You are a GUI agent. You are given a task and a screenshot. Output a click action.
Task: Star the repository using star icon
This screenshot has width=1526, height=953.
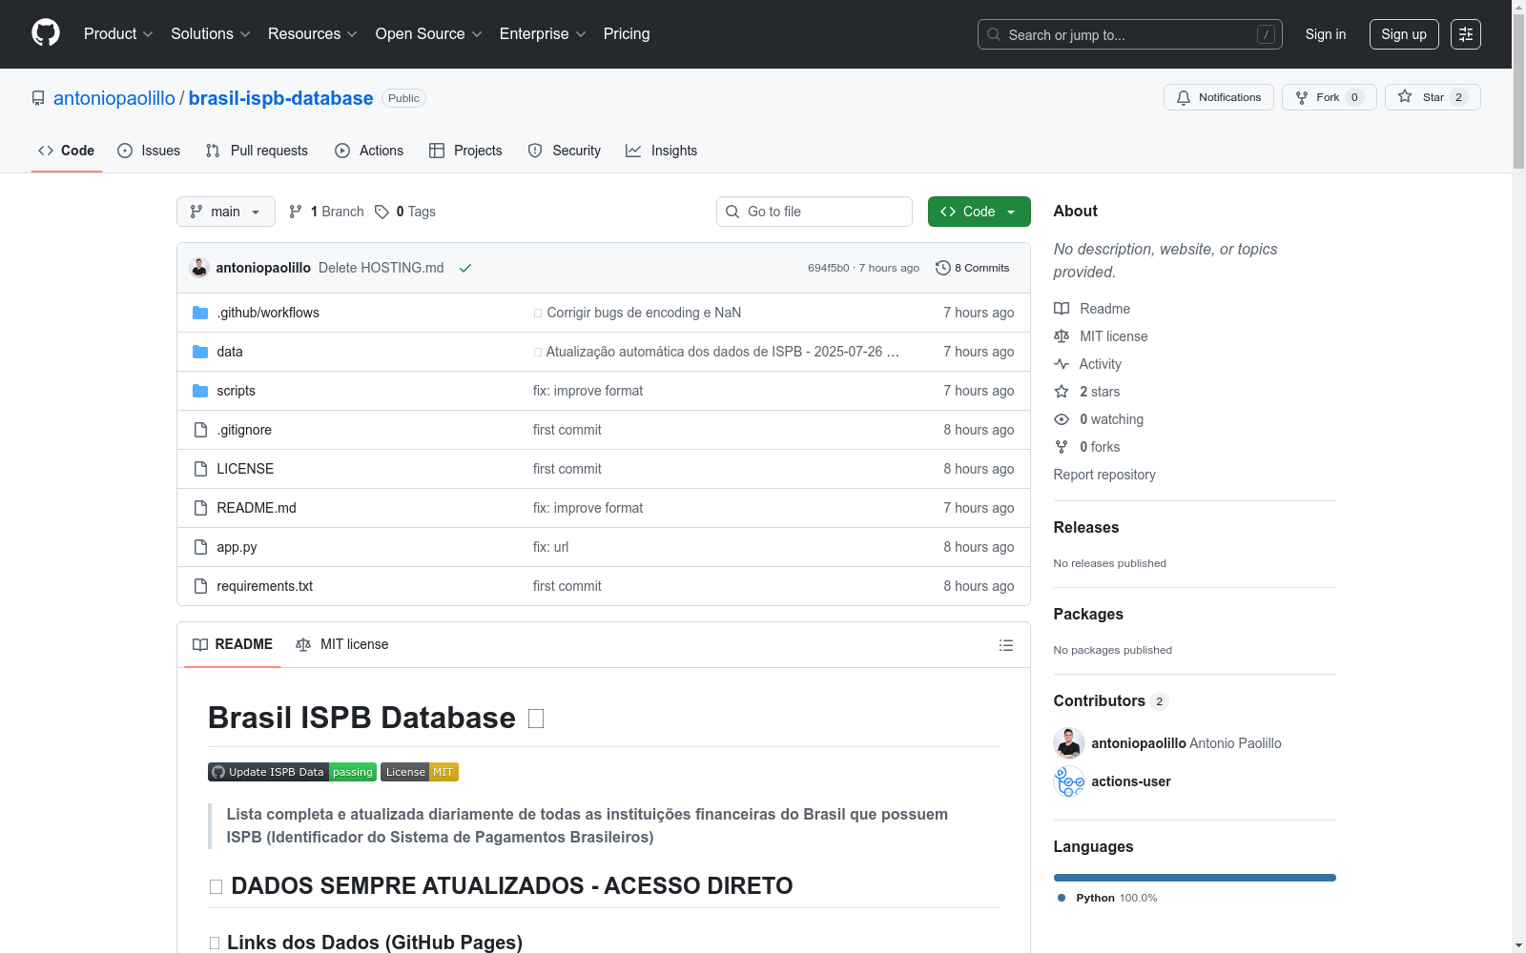click(1405, 96)
